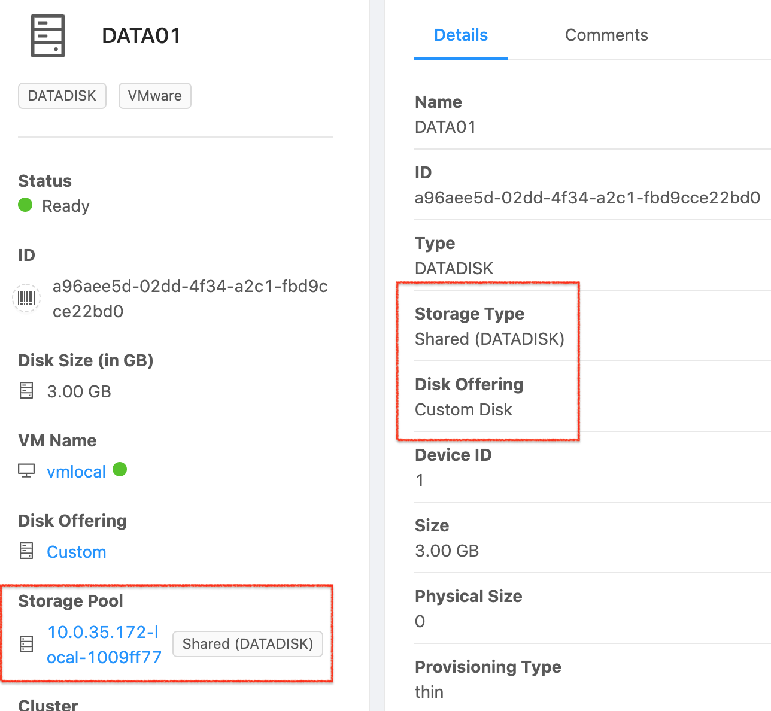
Task: Click the Shared (DATADISK) badge beside the pool
Action: [x=248, y=644]
